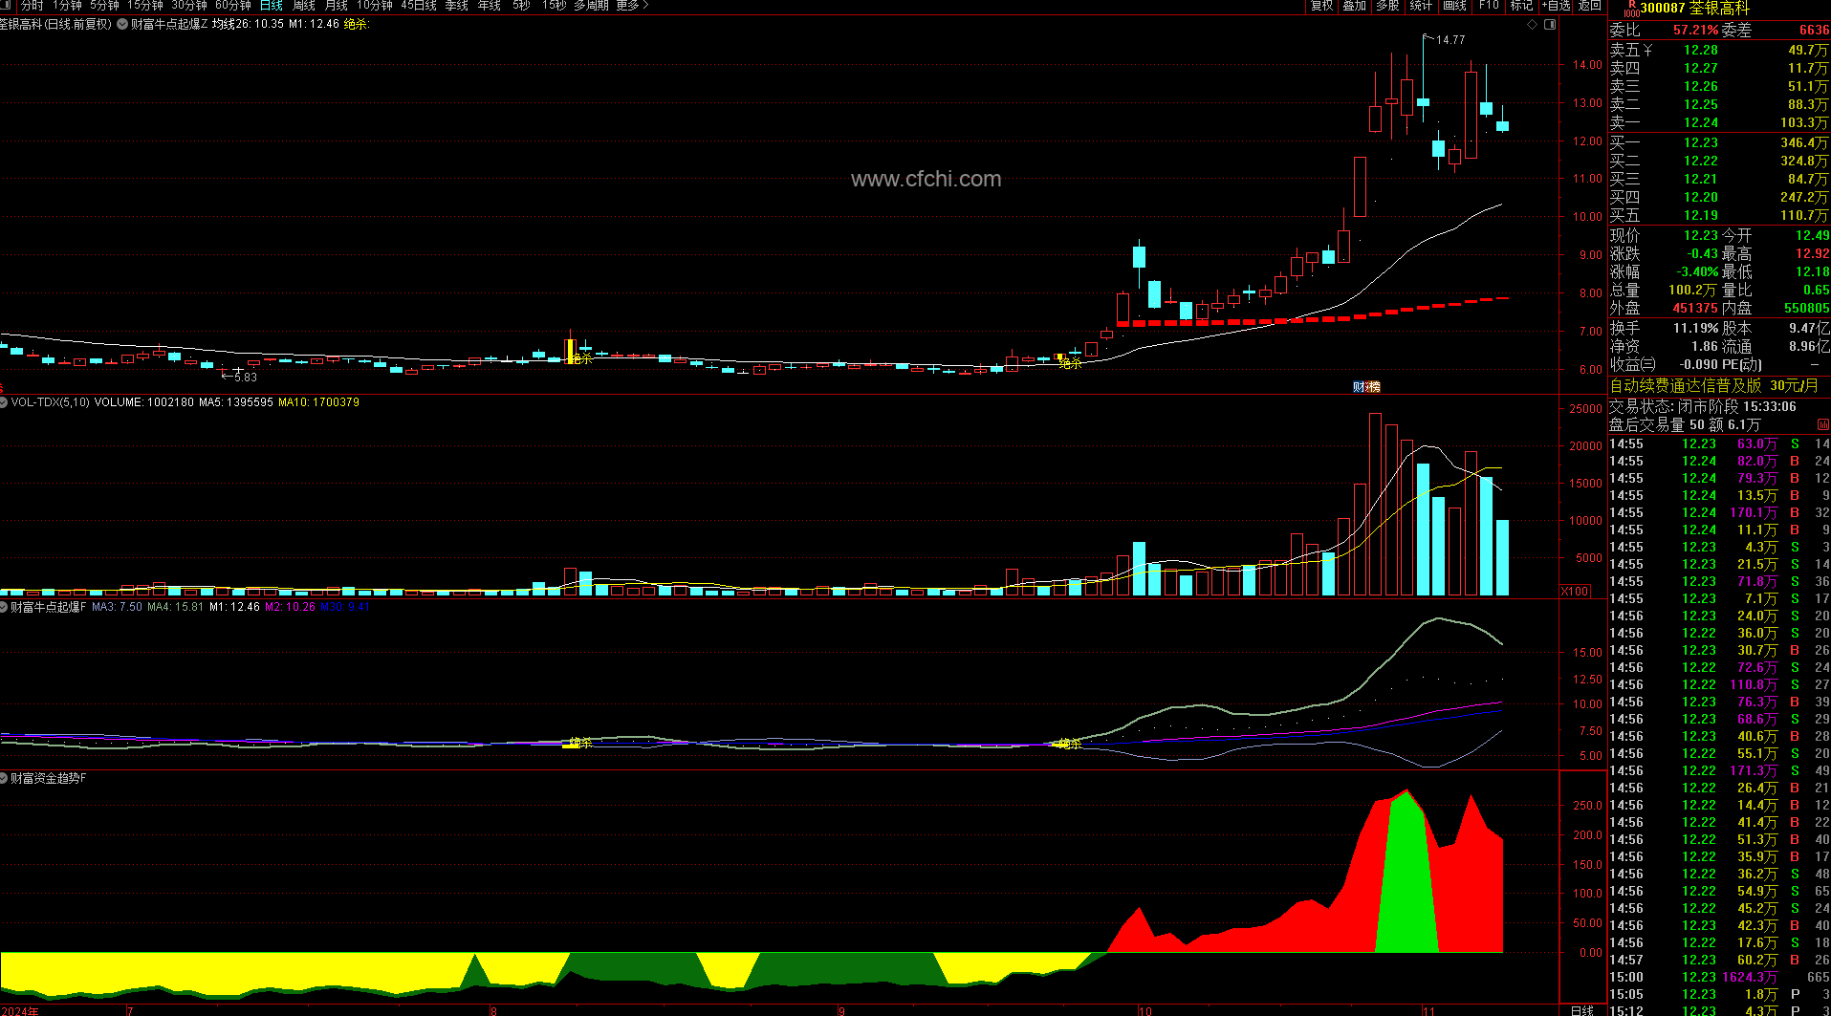Click the 财 tag at the chart bottom
The image size is (1831, 1016).
[x=1360, y=386]
